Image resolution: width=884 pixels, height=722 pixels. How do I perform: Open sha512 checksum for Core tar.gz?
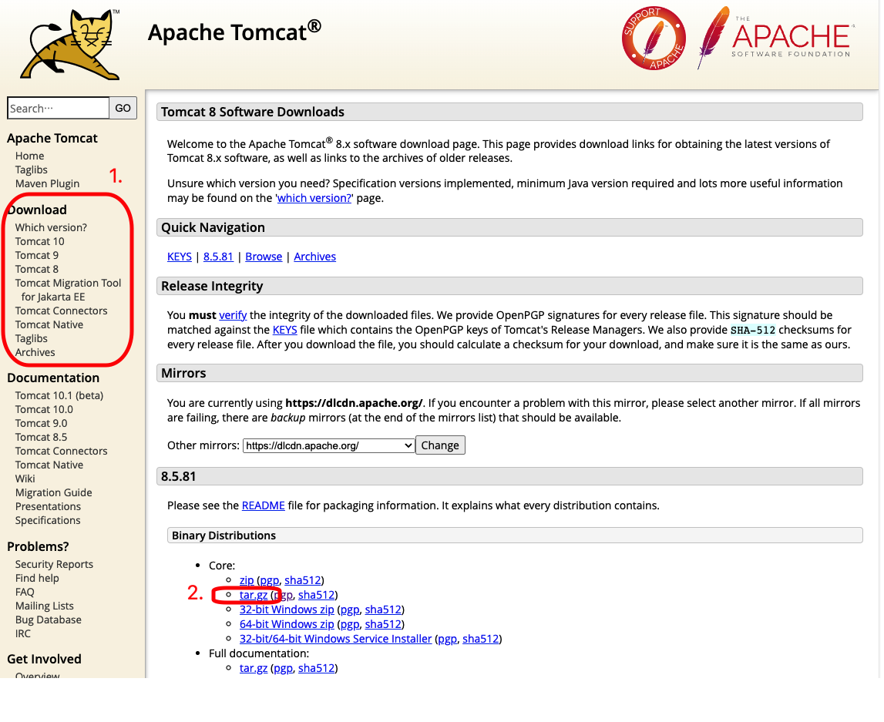click(x=316, y=595)
